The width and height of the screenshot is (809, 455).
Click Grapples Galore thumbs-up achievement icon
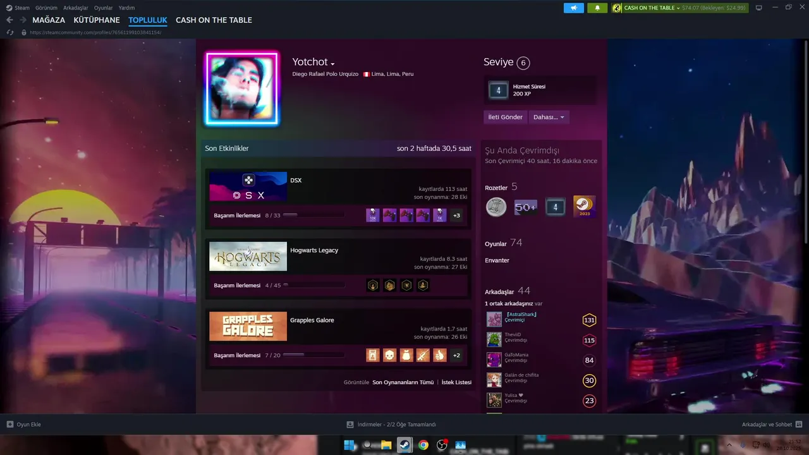click(439, 355)
